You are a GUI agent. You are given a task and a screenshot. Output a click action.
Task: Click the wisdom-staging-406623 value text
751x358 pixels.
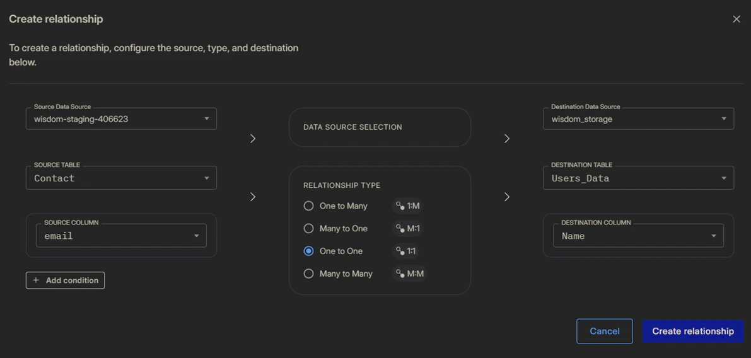81,119
